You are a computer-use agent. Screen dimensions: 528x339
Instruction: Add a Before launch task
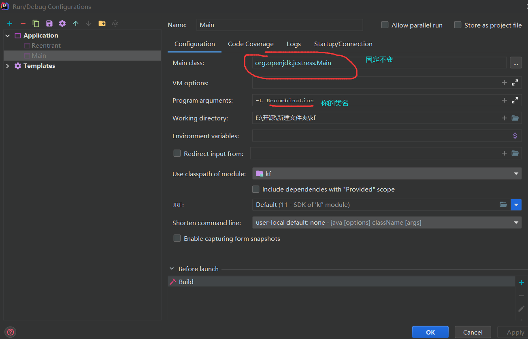522,282
